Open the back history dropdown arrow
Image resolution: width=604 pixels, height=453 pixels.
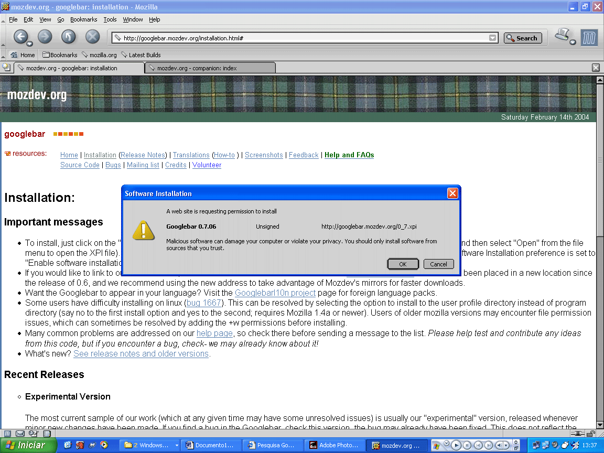29,44
